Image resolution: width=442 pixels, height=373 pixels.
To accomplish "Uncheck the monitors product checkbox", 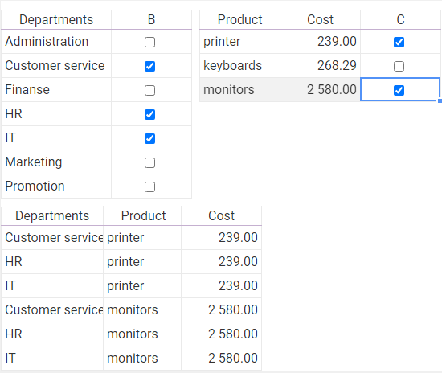I will [399, 91].
